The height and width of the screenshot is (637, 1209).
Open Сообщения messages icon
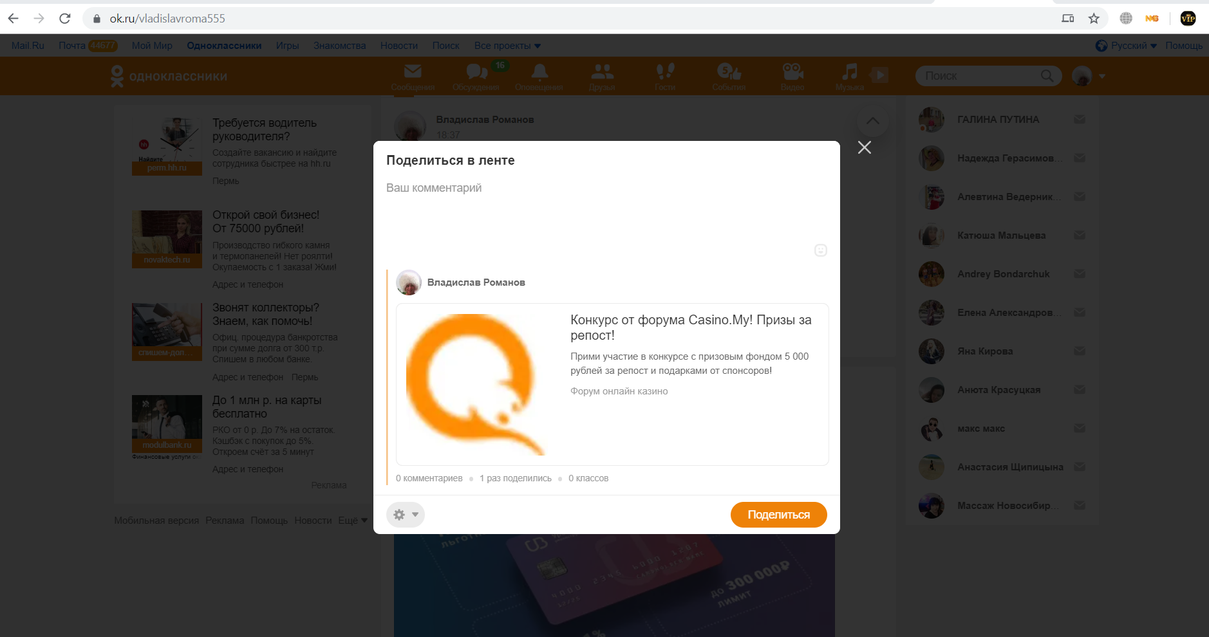[413, 77]
